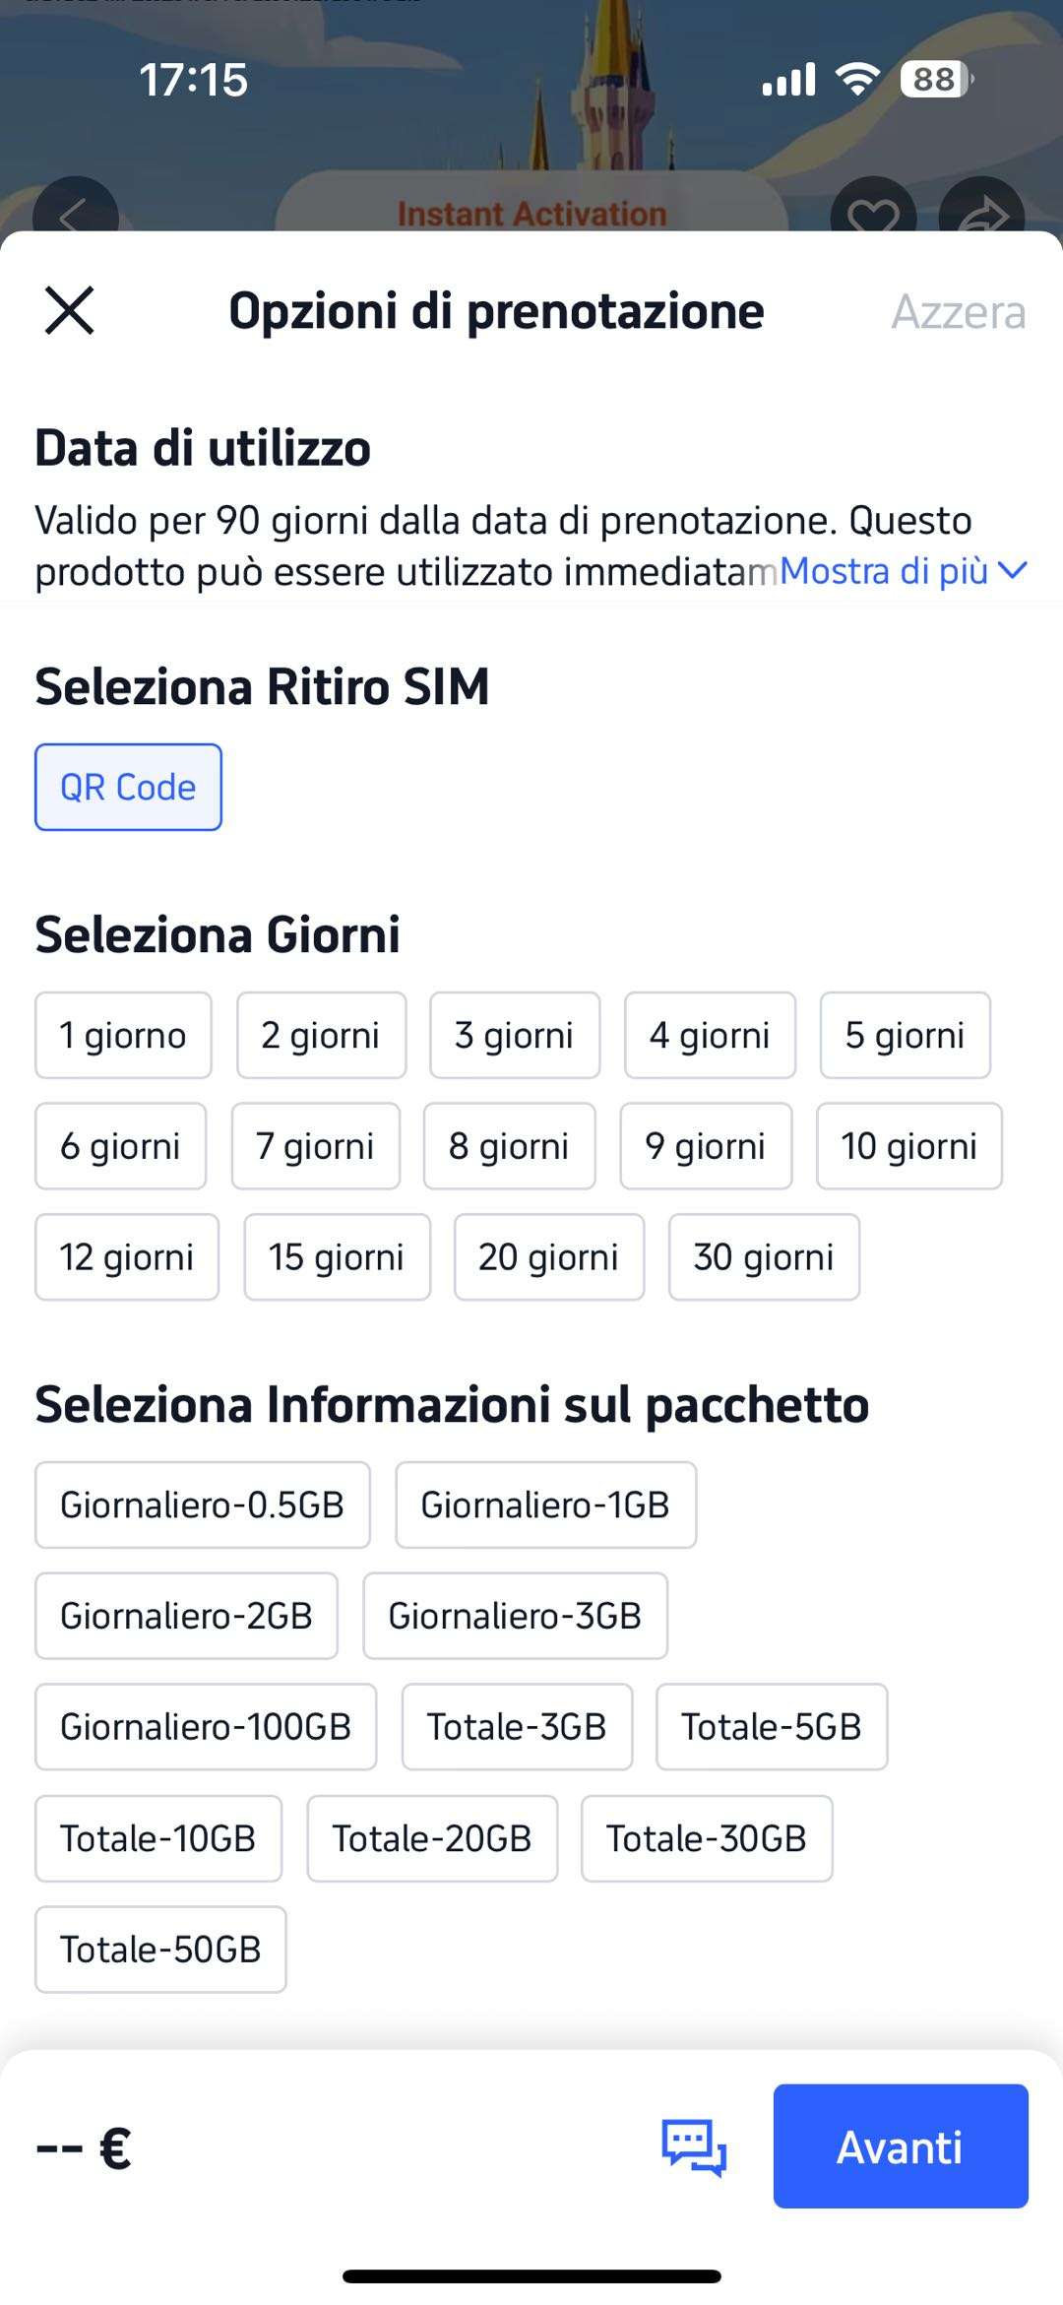Tap the Wi-Fi status icon

tap(857, 79)
